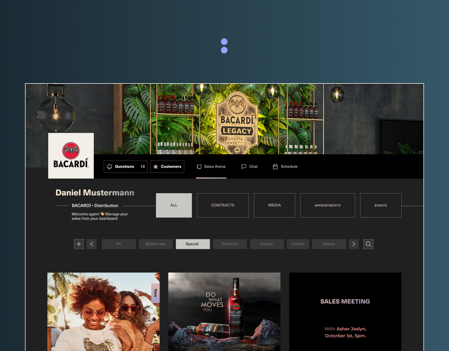
Task: Click the two-dot indicator above the dashboard
Action: click(x=224, y=46)
